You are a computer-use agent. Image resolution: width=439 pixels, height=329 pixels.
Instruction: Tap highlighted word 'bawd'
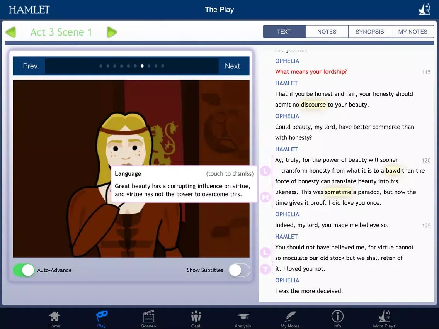tap(393, 171)
